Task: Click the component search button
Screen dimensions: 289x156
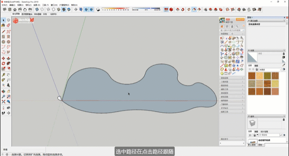Action: coord(281,135)
